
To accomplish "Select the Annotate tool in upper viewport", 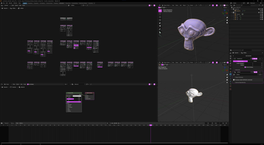I will click(x=160, y=29).
